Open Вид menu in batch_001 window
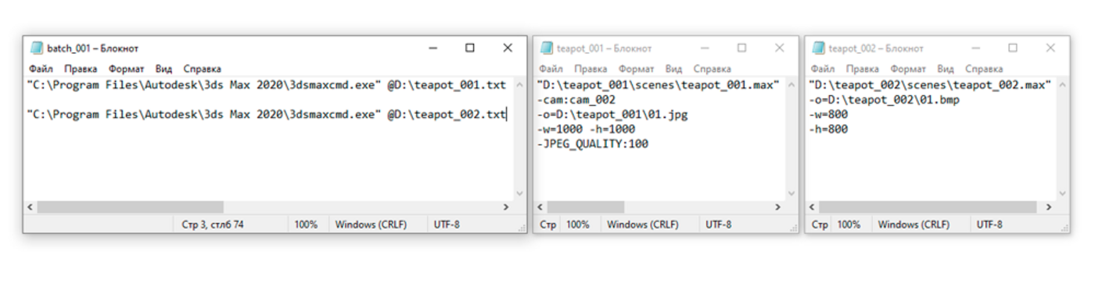1095x283 pixels. pyautogui.click(x=163, y=69)
